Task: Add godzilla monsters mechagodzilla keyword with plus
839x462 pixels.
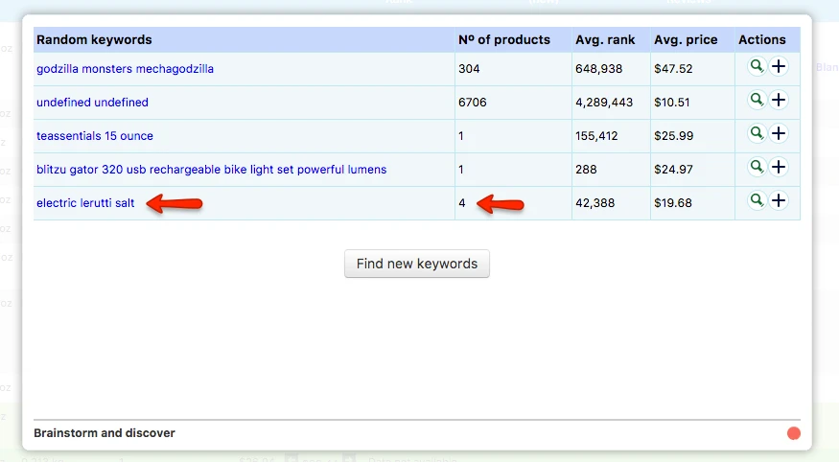Action: point(779,67)
